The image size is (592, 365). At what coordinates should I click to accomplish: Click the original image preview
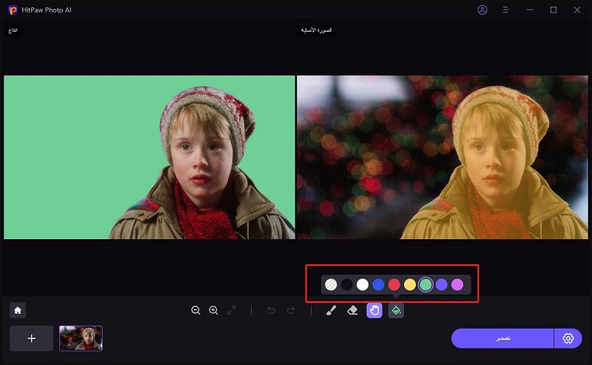[443, 157]
